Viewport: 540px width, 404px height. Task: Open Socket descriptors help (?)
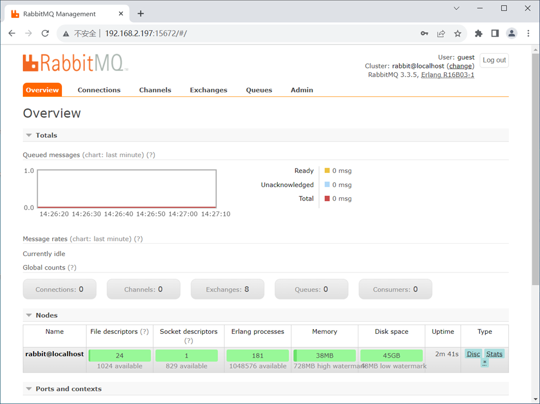pos(188,341)
